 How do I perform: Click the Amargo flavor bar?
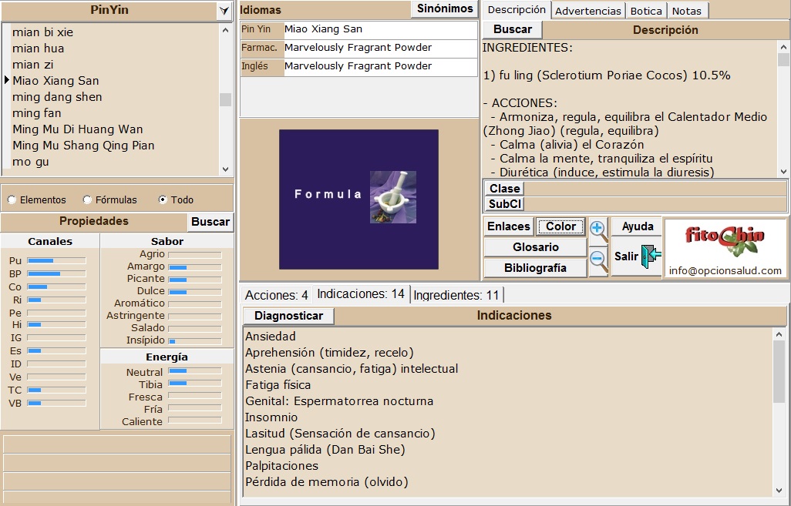click(195, 267)
